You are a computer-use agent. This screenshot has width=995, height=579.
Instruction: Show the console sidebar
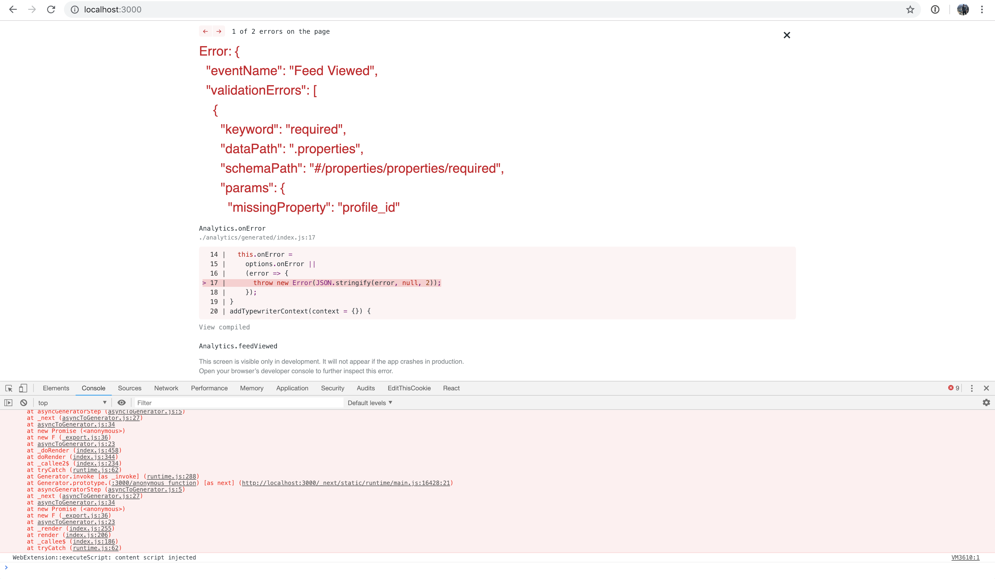click(8, 403)
